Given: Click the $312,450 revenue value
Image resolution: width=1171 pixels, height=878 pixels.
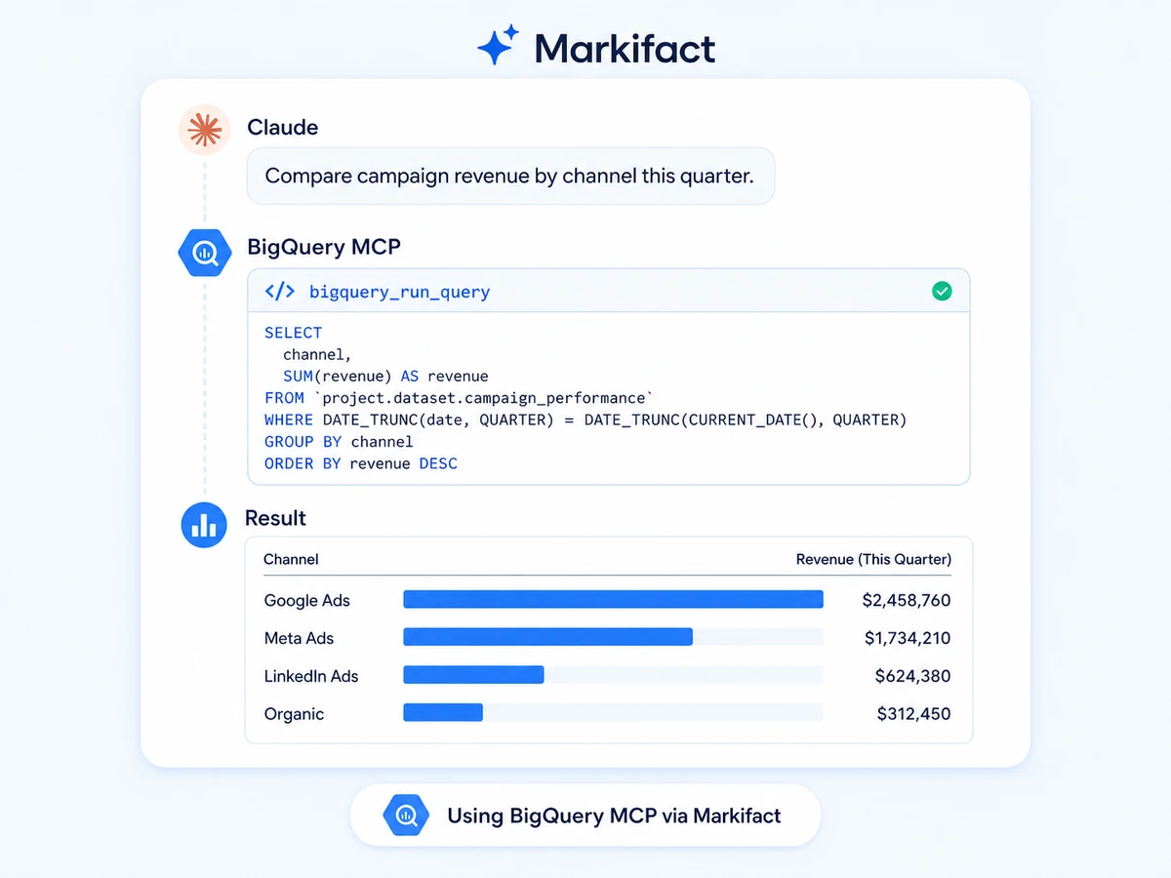Looking at the screenshot, I should click(914, 714).
